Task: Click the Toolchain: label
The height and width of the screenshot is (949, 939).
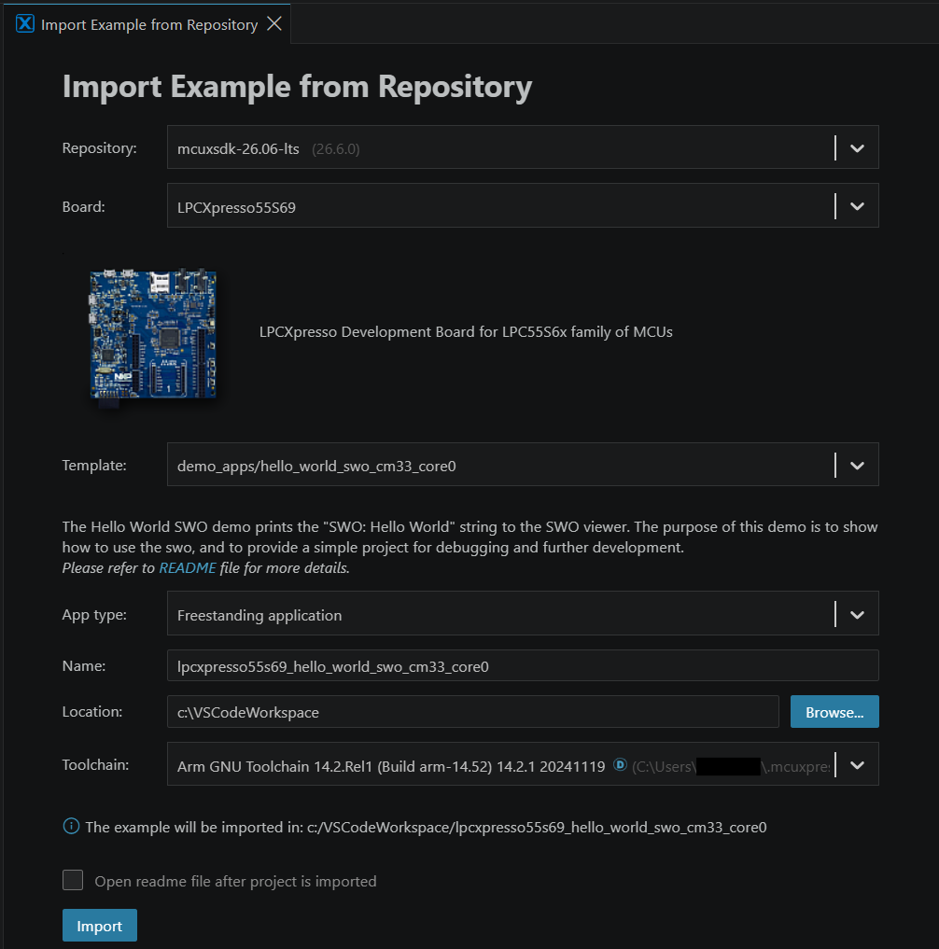Action: click(95, 765)
